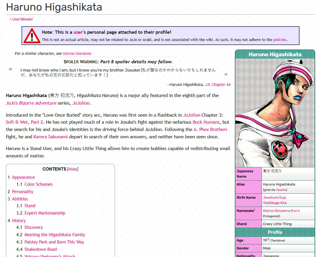Open the Karera Sakunami link
This screenshot has width=319, height=257.
50,137
